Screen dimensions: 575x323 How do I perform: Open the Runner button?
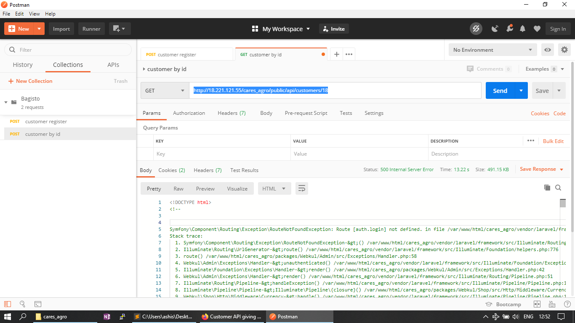click(x=91, y=29)
